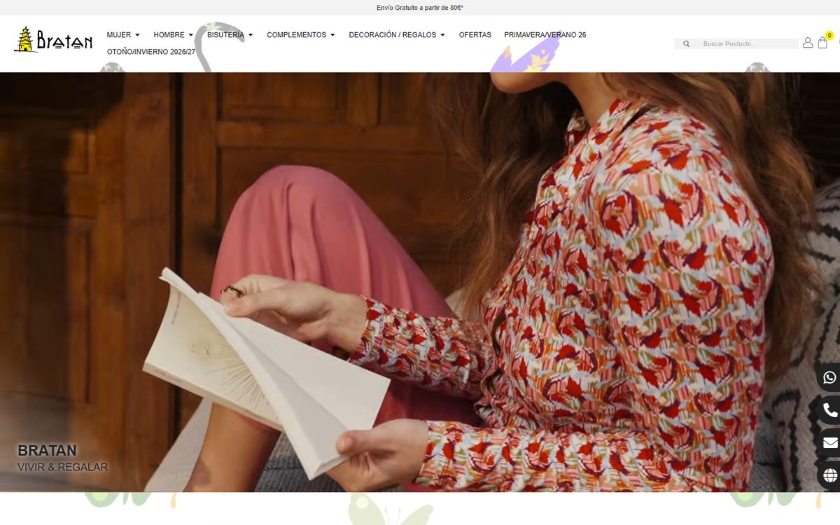The width and height of the screenshot is (840, 525).
Task: Expand the DECORACIÓN / REGALOS dropdown arrow
Action: pyautogui.click(x=442, y=35)
